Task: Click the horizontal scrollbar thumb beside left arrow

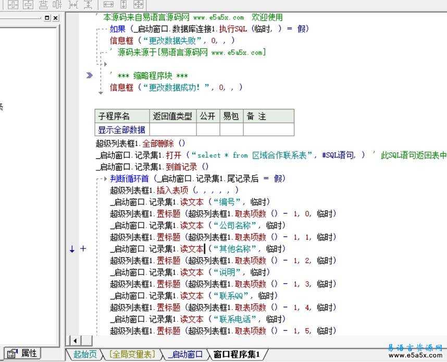Action: [86, 341]
